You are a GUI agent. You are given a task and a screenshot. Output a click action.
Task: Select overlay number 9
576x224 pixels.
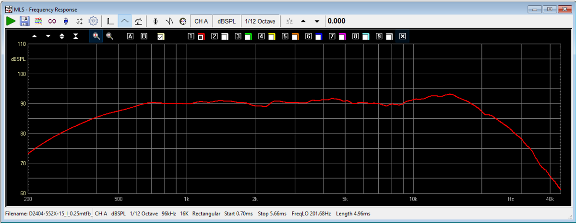tap(379, 36)
